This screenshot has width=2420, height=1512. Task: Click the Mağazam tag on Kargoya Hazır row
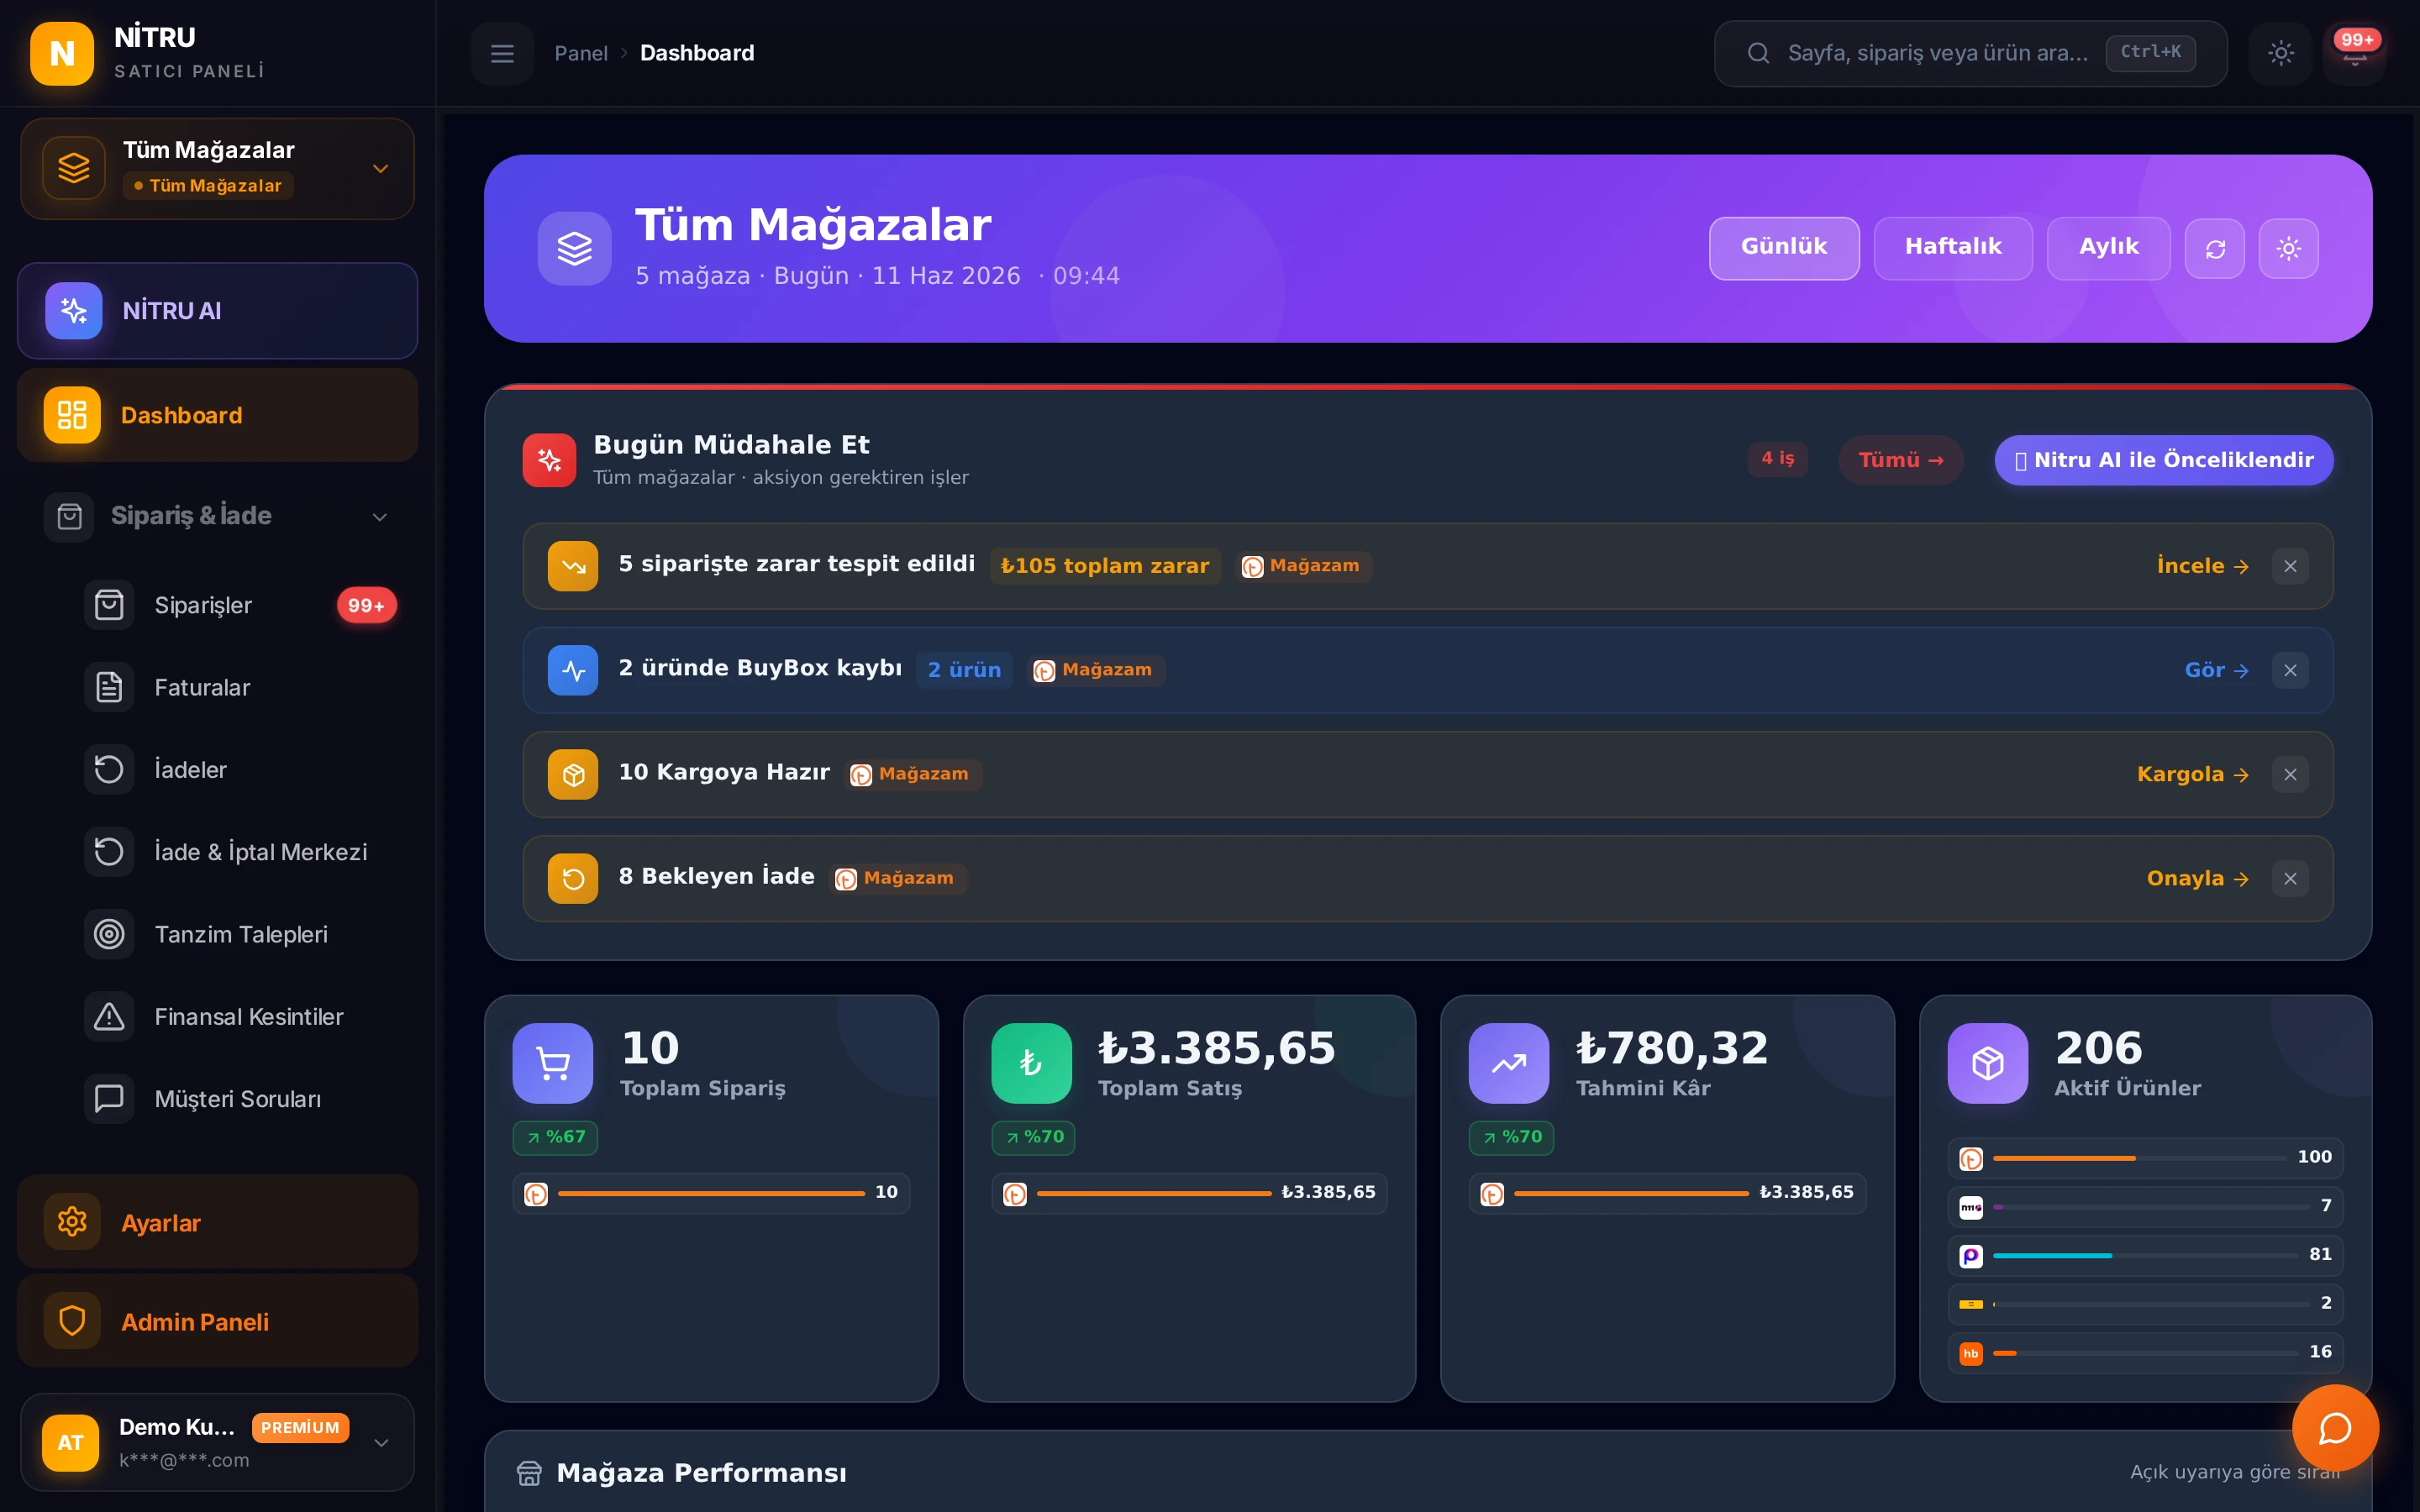coord(913,774)
